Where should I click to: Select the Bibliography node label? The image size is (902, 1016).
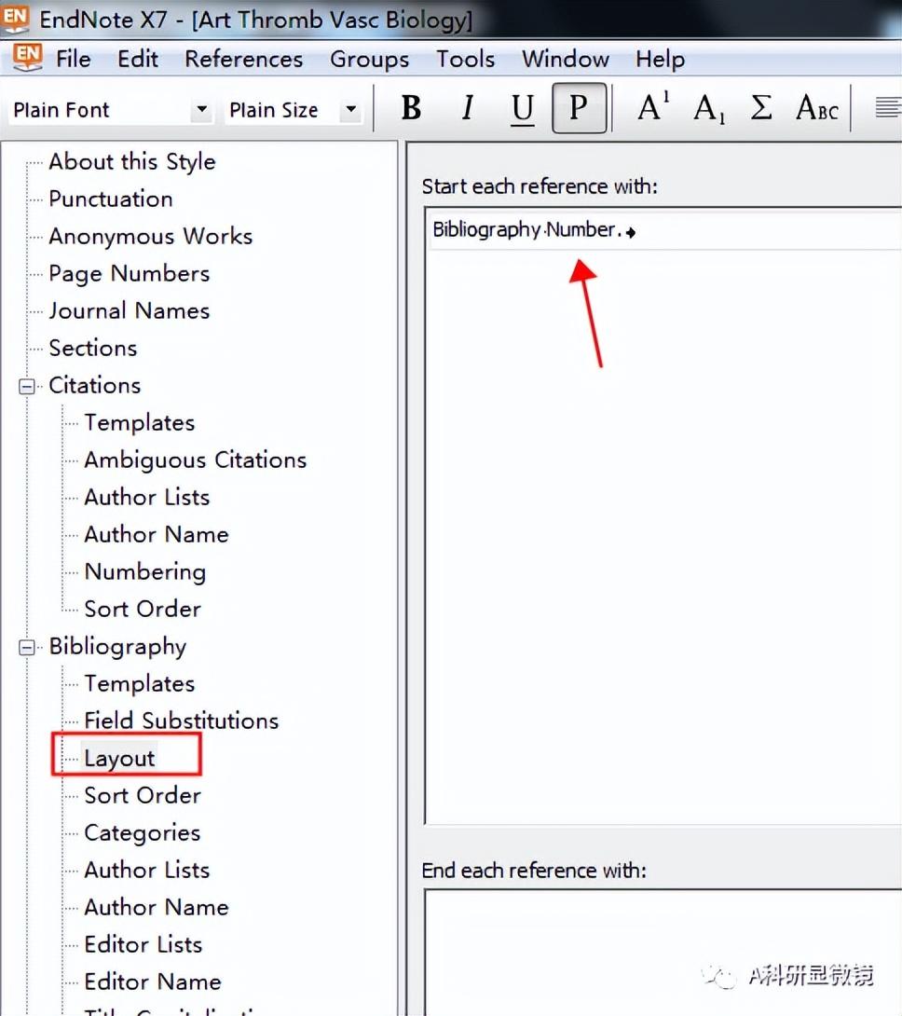click(x=117, y=647)
